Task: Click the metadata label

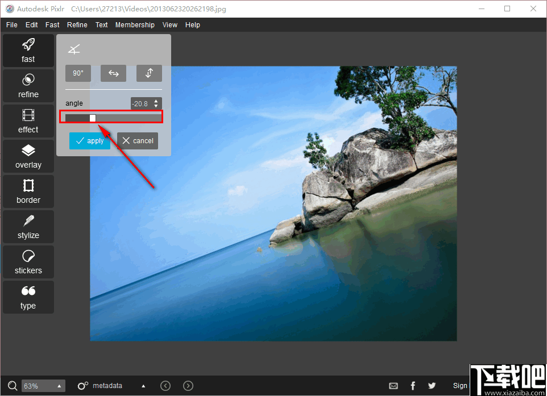Action: 107,386
